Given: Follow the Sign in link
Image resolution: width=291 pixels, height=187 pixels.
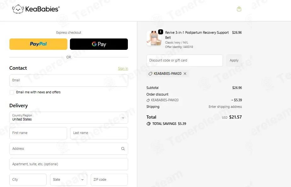Looking at the screenshot, I should pyautogui.click(x=123, y=69).
